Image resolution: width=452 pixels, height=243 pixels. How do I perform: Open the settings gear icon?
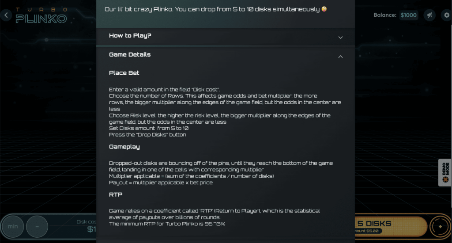tap(446, 15)
